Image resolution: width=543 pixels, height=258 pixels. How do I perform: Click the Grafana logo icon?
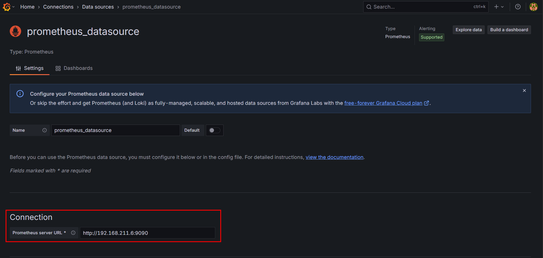tap(7, 7)
